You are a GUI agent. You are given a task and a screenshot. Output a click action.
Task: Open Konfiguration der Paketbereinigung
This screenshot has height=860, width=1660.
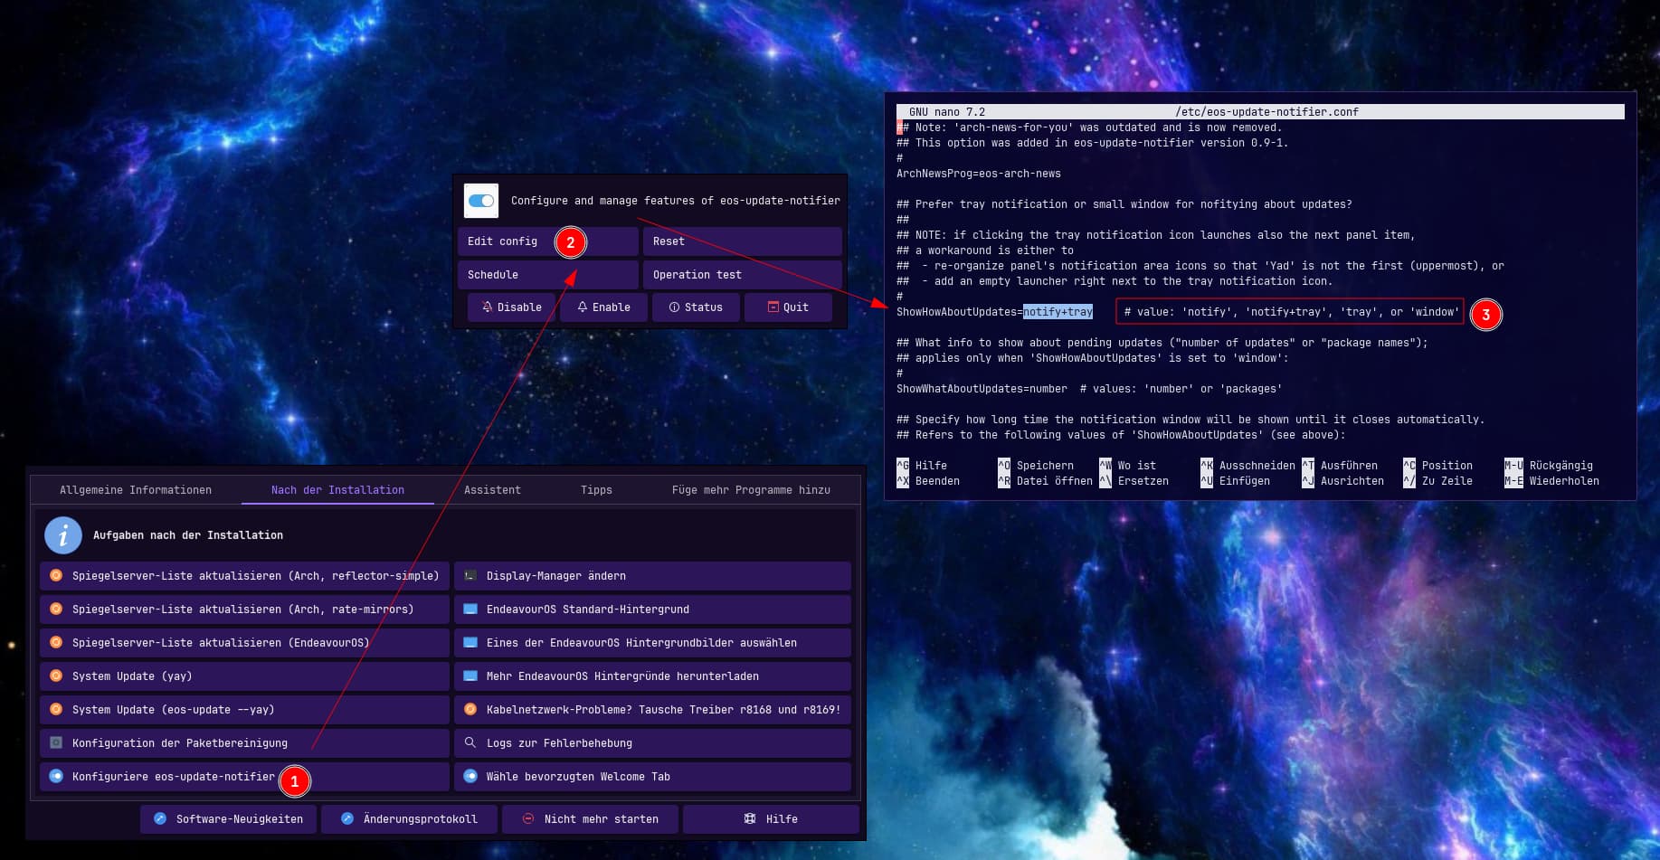245,743
